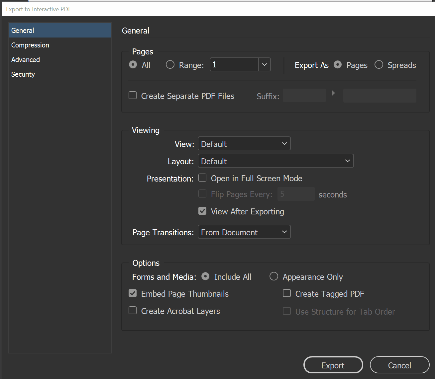This screenshot has width=435, height=379.
Task: Click the Export button
Action: tap(333, 365)
